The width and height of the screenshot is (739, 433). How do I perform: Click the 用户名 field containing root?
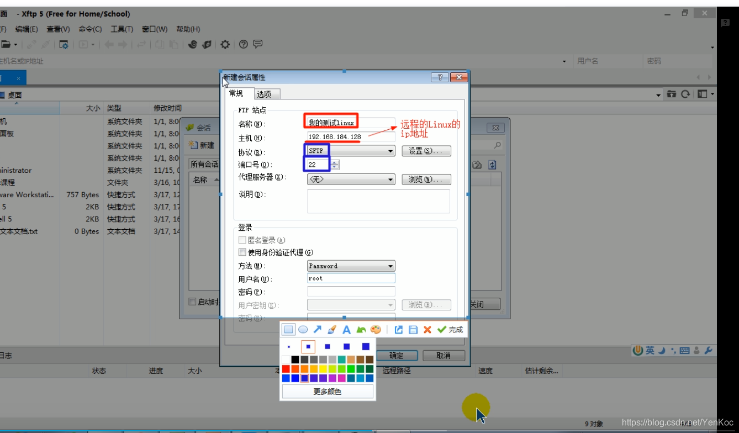(351, 278)
